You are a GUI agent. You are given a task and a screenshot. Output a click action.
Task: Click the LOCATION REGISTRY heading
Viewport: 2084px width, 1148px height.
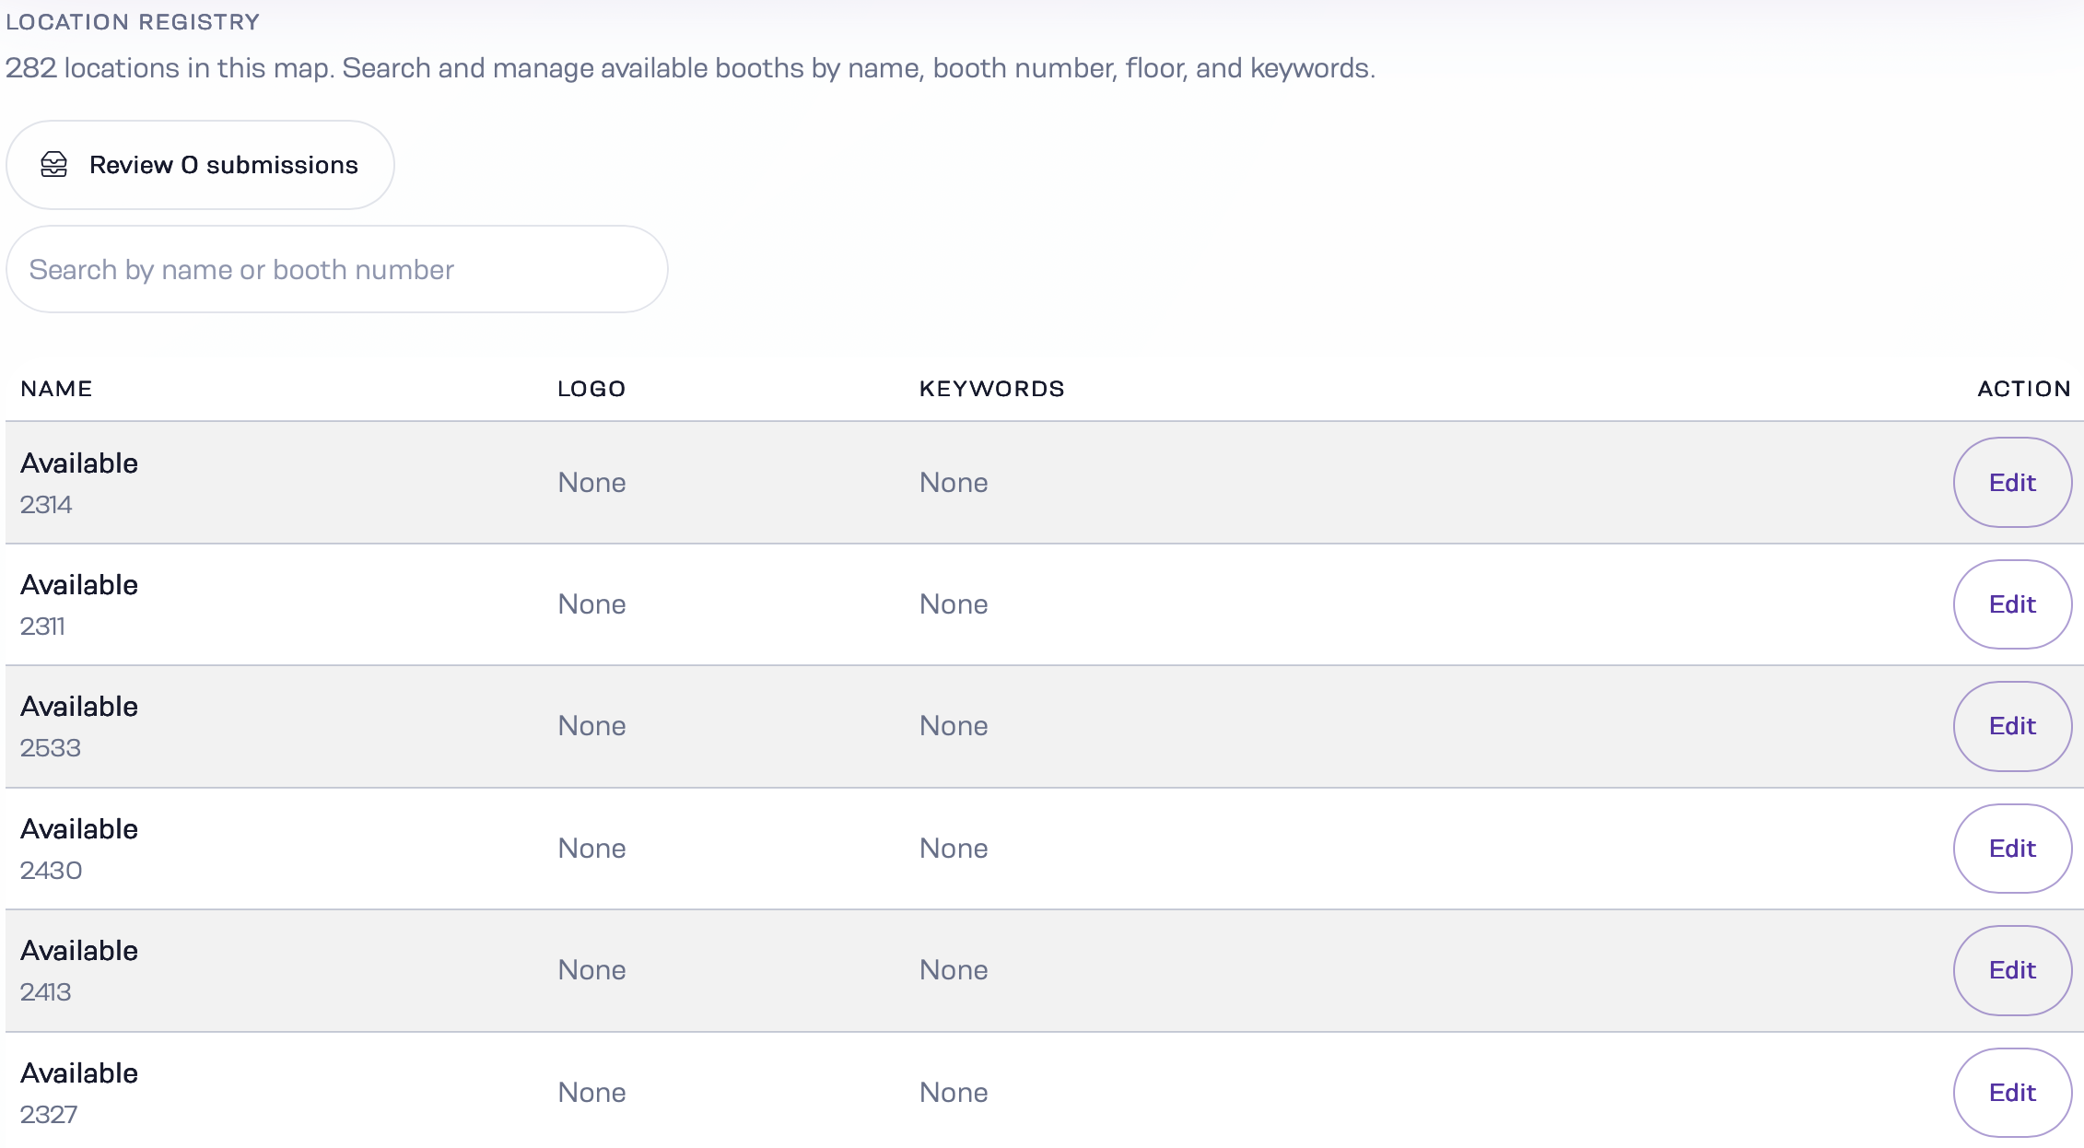(133, 22)
